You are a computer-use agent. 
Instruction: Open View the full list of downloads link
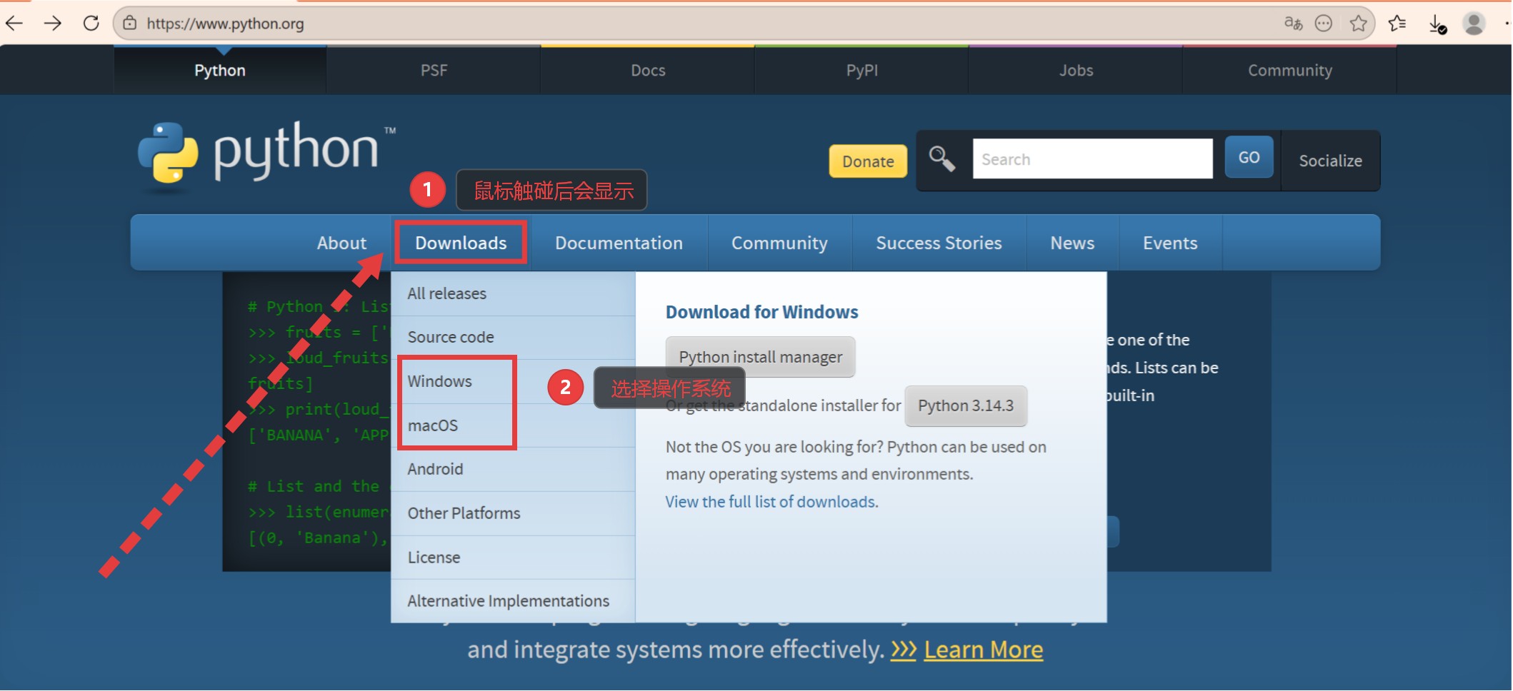click(x=772, y=502)
